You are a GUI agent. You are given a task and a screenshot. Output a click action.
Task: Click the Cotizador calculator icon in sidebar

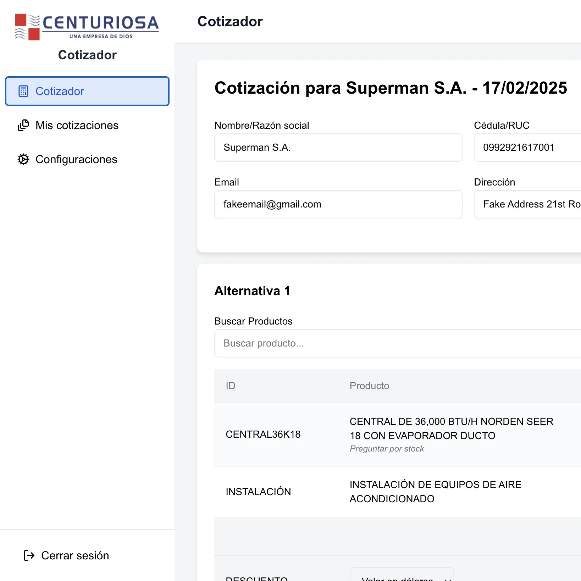(x=23, y=91)
